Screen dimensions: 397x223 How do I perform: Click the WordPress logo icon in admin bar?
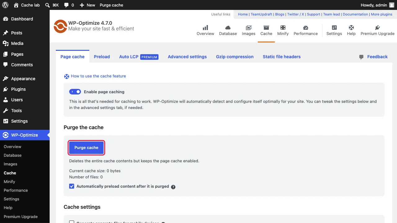coord(5,5)
